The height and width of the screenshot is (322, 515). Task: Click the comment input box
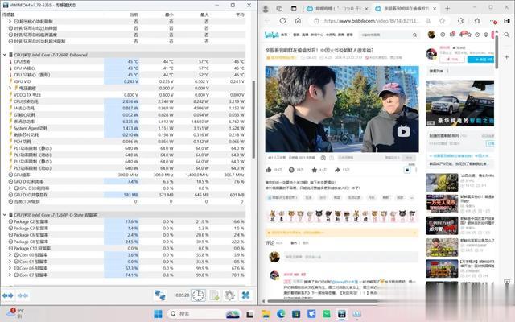[351, 257]
